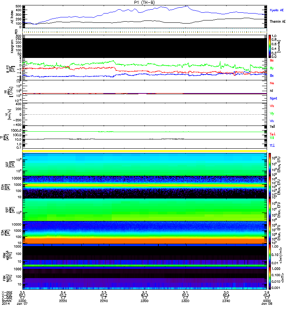Click the 2200 time tick label
The height and width of the screenshot is (309, 289).
[x=22, y=301]
